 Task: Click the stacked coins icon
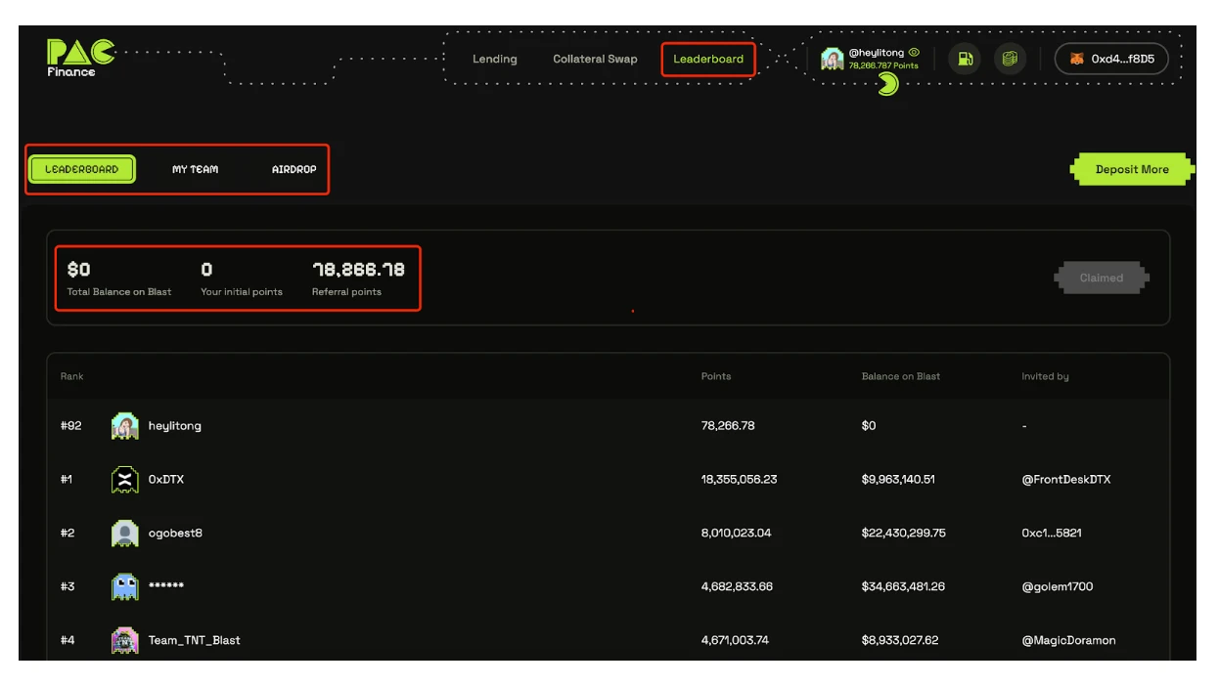1010,59
